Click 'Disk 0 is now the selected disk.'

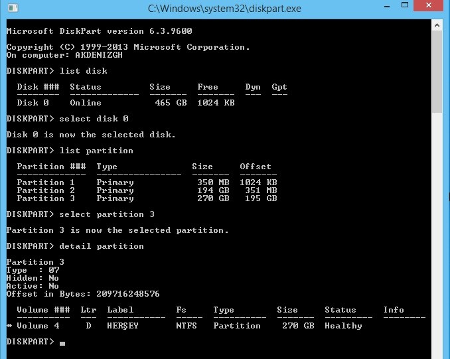coord(91,135)
